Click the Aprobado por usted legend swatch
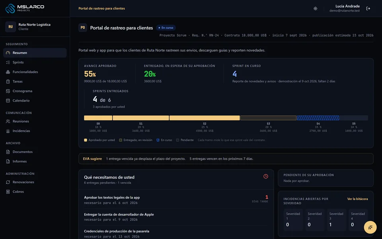 [x=86, y=140]
